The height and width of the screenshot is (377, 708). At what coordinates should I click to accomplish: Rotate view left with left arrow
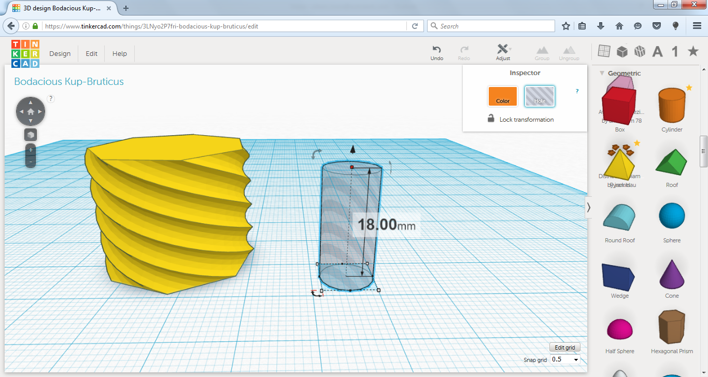tap(21, 111)
